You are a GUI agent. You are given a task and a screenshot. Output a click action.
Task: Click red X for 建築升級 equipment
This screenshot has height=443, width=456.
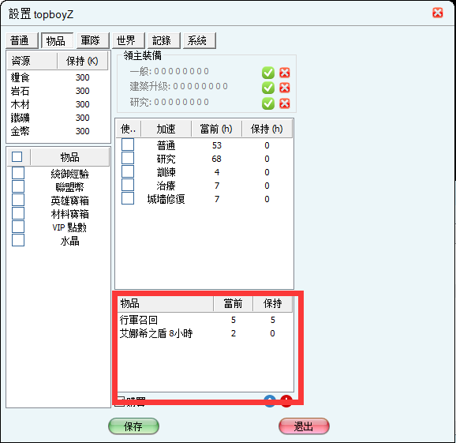(285, 88)
